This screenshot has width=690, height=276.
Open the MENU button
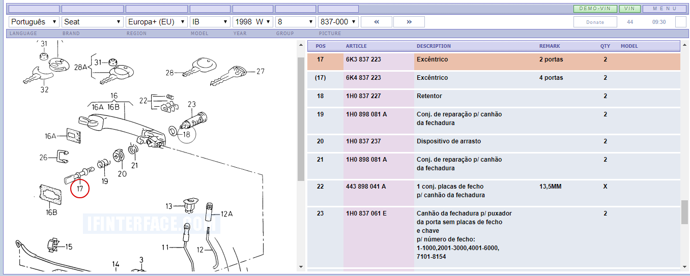[665, 9]
